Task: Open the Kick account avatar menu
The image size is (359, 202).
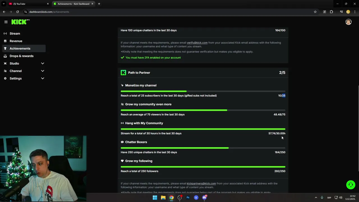Action: point(348,22)
